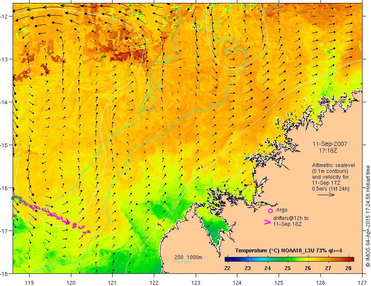Click the IMOS copyright timestamp text
The width and height of the screenshot is (371, 286).
coord(368,216)
